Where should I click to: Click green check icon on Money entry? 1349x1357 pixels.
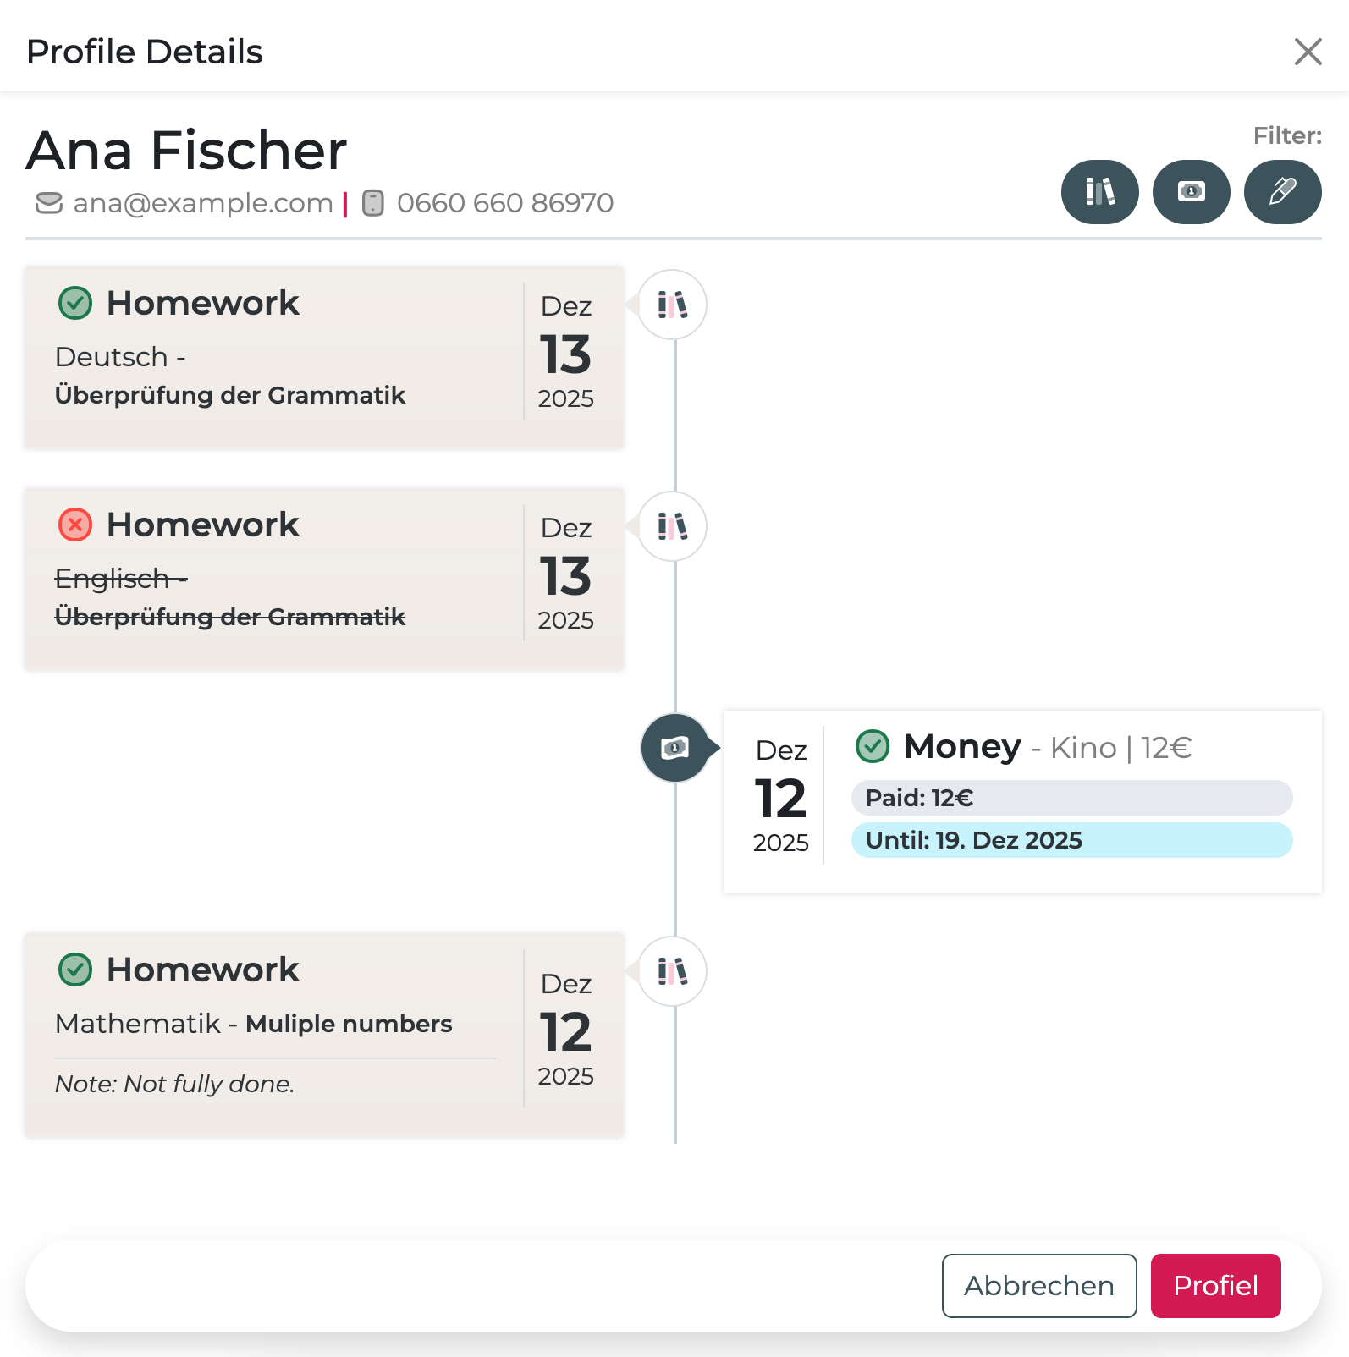pyautogui.click(x=873, y=746)
